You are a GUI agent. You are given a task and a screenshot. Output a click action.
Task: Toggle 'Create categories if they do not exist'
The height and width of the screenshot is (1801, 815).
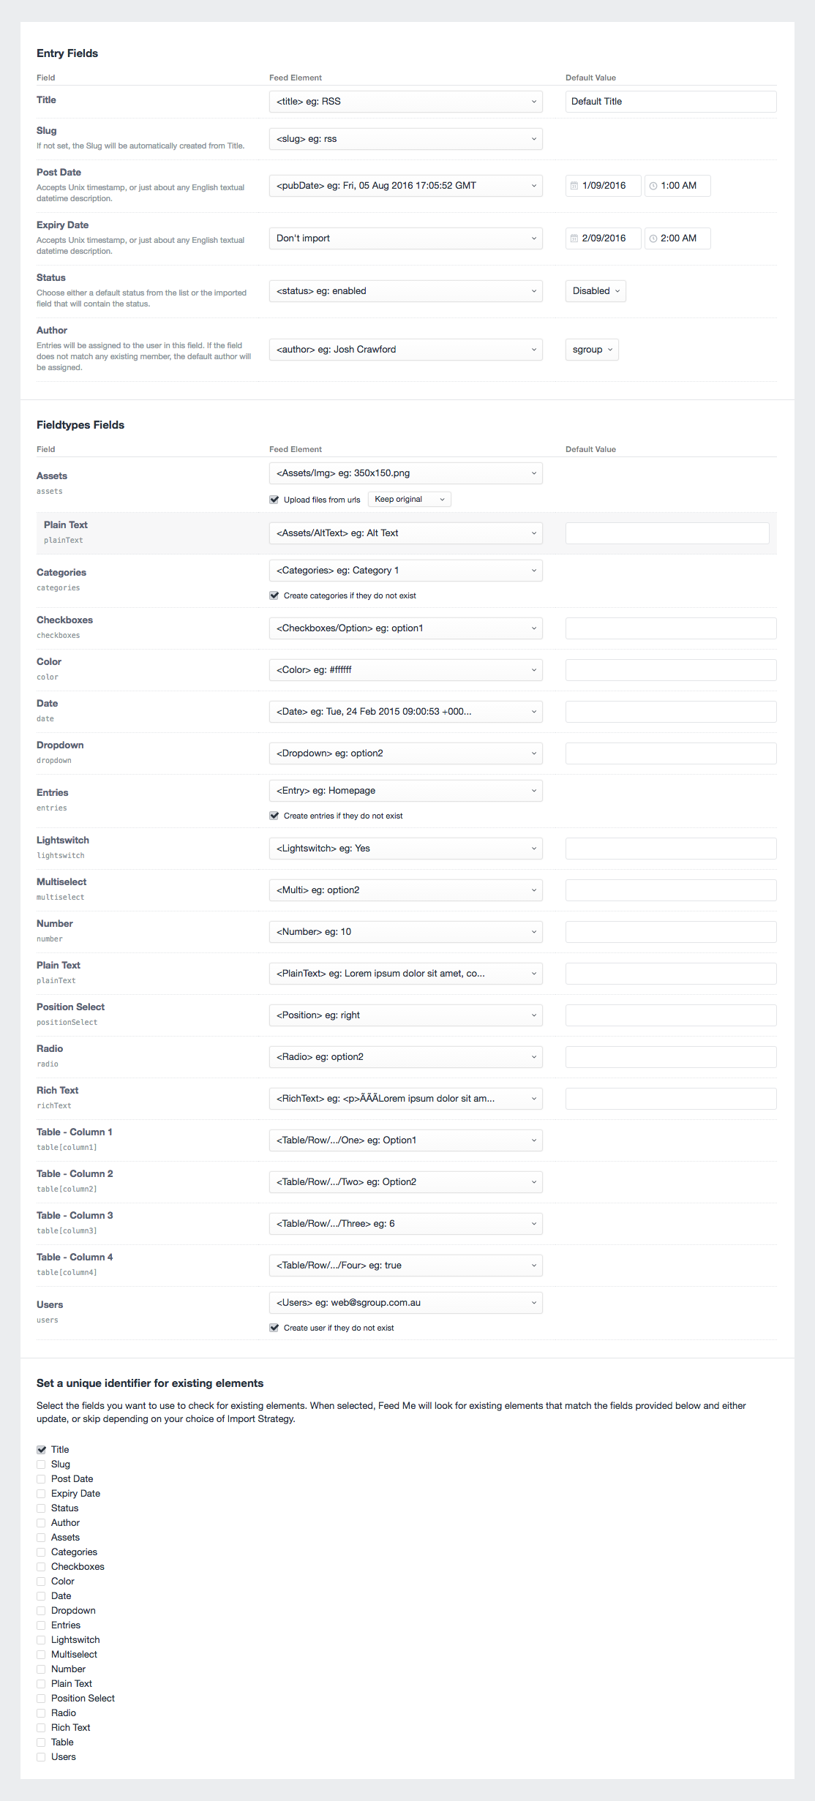point(274,595)
